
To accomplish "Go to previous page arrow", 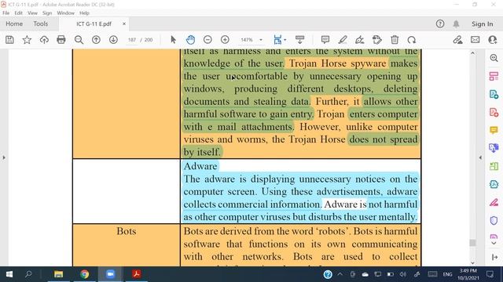I will coord(96,40).
